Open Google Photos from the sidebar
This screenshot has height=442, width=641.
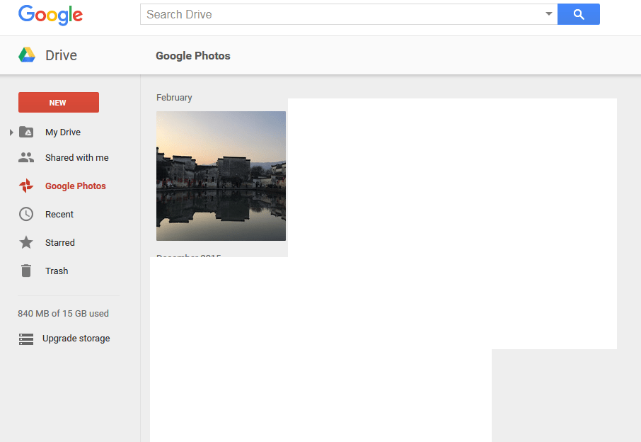pos(76,186)
